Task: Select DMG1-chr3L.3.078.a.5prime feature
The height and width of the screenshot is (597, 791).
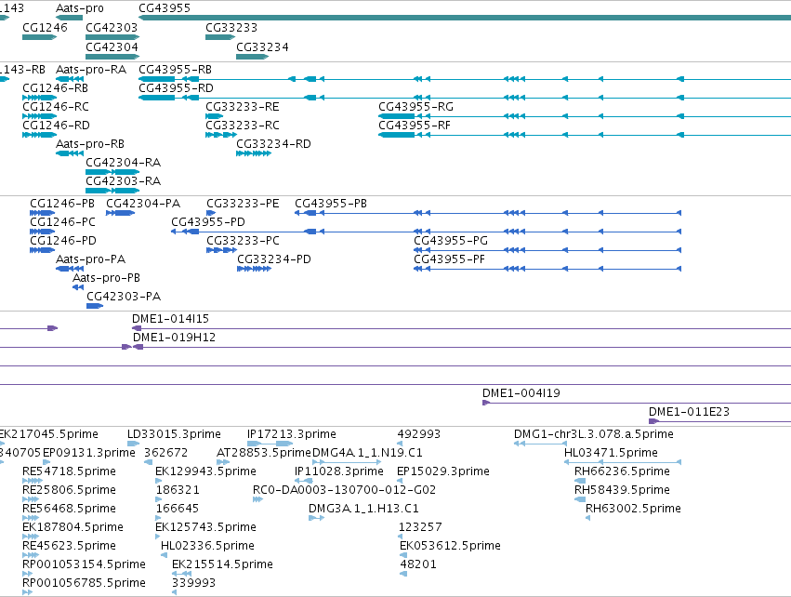Action: [540, 444]
